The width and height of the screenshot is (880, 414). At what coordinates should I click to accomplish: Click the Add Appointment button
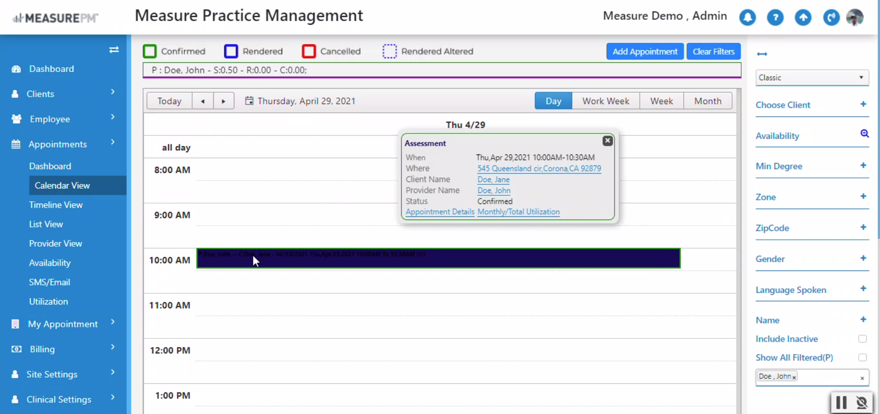pyautogui.click(x=645, y=51)
